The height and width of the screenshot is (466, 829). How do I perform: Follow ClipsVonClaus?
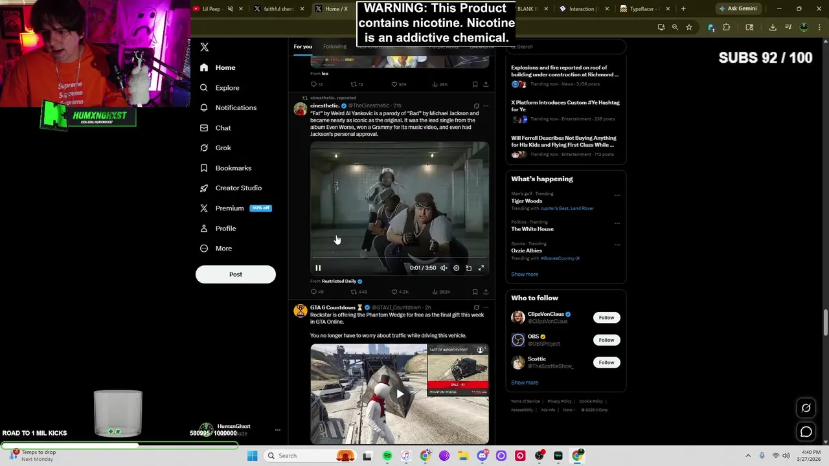[606, 318]
